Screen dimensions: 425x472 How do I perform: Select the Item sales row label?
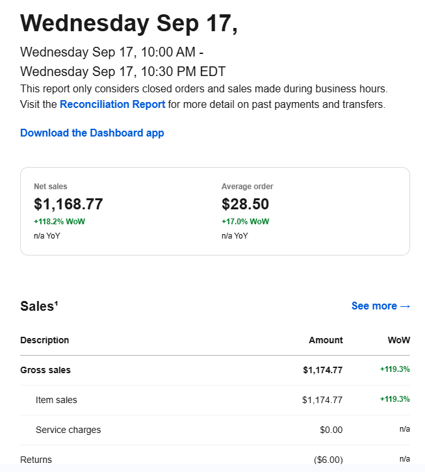[x=56, y=400]
